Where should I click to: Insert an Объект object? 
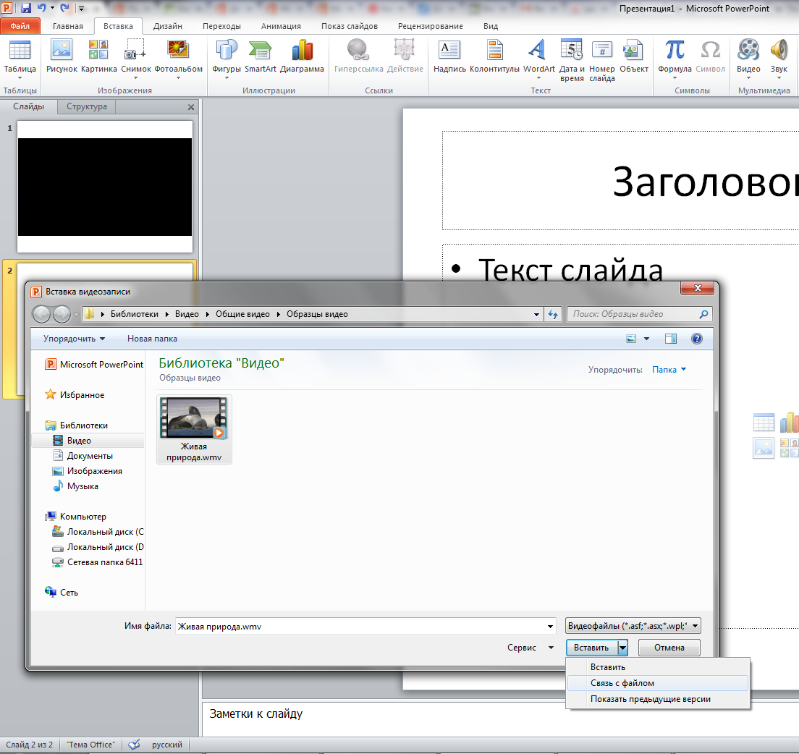[x=634, y=56]
